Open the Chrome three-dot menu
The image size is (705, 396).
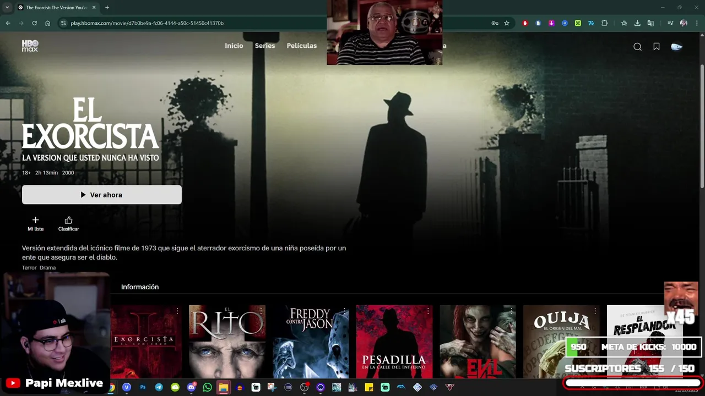click(x=697, y=23)
